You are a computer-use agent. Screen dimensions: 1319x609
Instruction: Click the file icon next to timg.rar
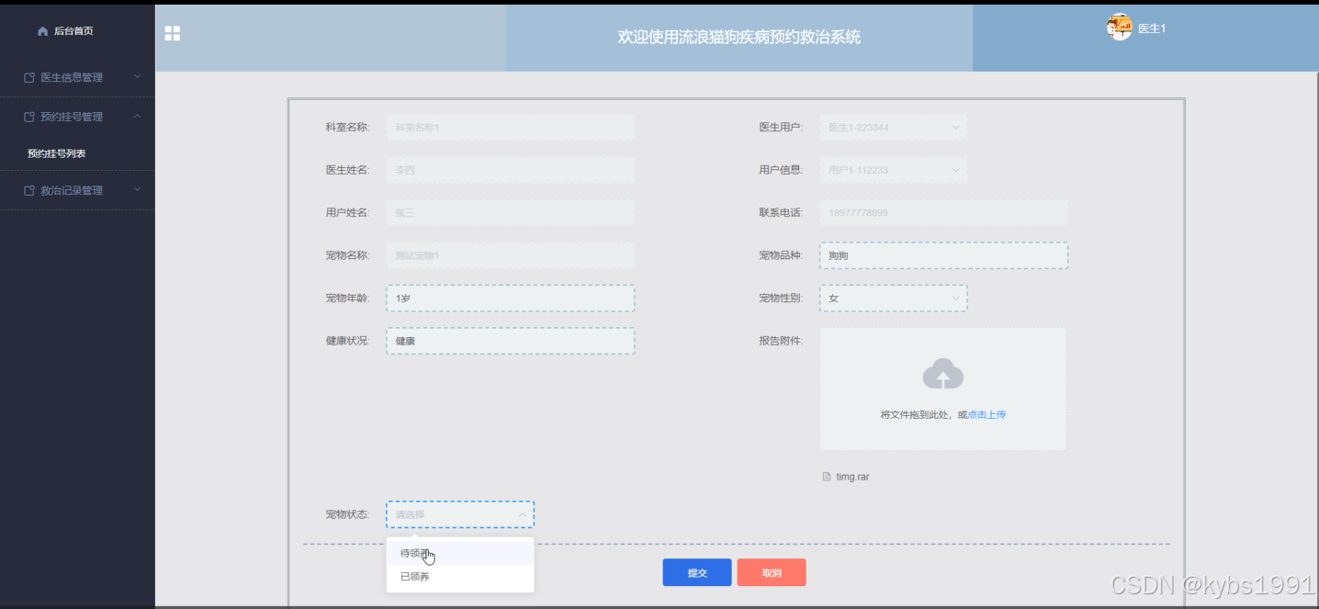pyautogui.click(x=827, y=477)
